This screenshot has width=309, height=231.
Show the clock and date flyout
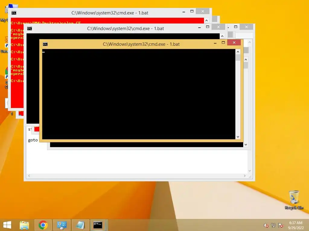296,225
